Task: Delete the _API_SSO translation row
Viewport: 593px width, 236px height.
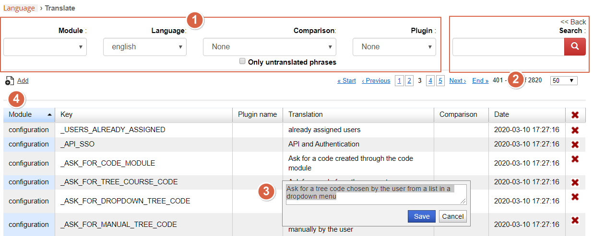Action: (575, 145)
